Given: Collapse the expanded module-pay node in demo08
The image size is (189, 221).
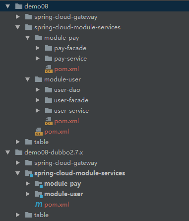Looking at the screenshot, I should click(28, 38).
